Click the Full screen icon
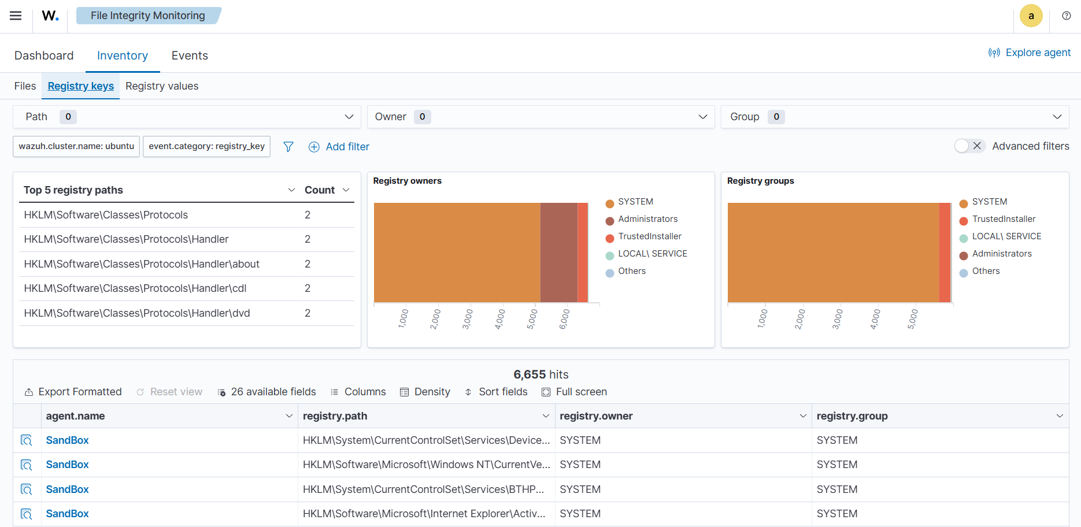 click(x=546, y=392)
